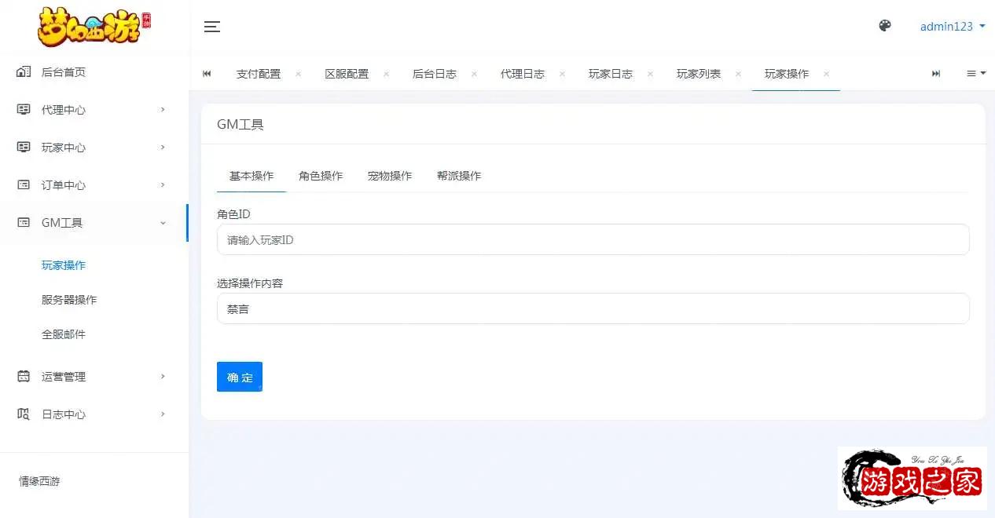Click the theme palette icon in the header
The image size is (995, 518).
pyautogui.click(x=885, y=26)
